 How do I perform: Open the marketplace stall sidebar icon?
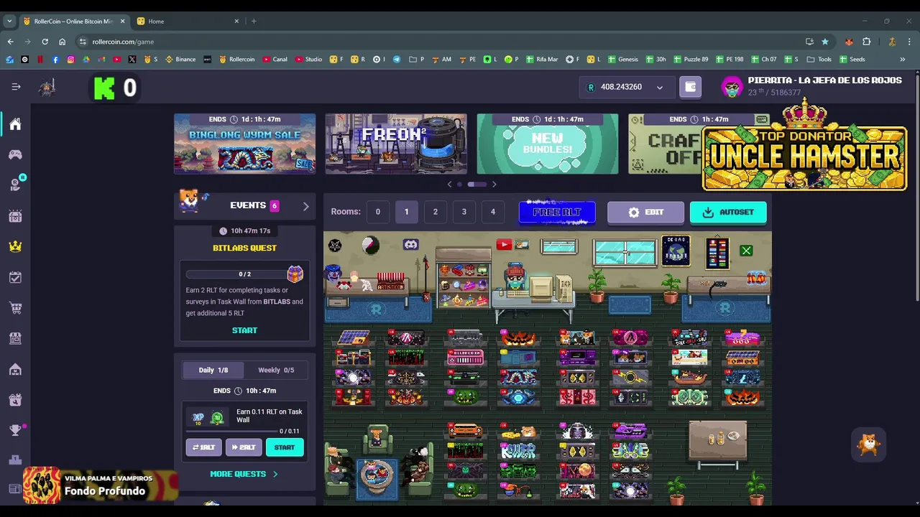pos(15,338)
